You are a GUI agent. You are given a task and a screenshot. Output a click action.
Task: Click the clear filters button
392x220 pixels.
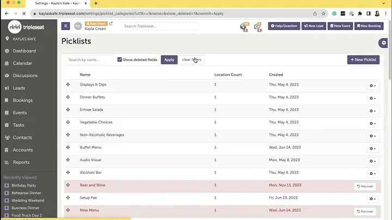click(x=192, y=60)
